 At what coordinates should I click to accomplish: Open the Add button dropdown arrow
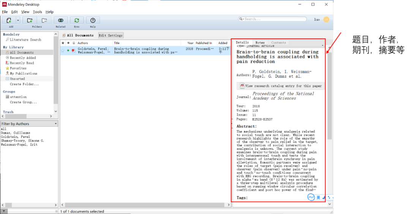18,20
